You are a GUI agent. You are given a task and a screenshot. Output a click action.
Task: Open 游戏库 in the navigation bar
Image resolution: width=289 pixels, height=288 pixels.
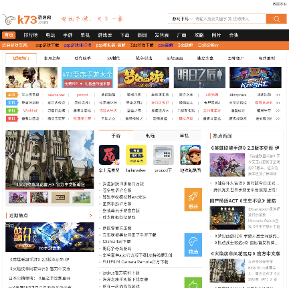point(105,35)
